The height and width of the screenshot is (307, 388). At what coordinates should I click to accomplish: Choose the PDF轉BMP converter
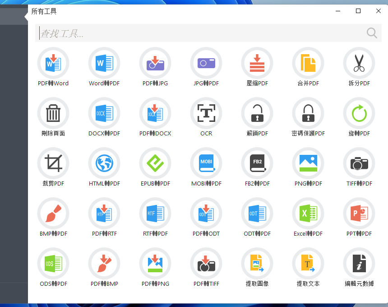pyautogui.click(x=104, y=263)
